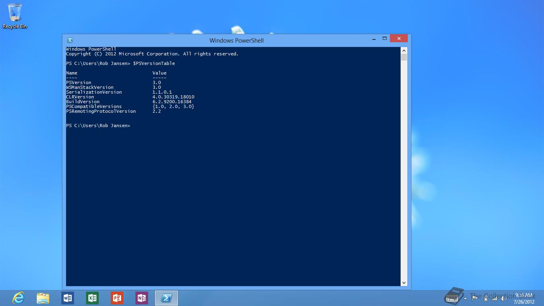Click the PowerShell vertical scrollbar thumb
The image size is (544, 306).
pos(404,57)
